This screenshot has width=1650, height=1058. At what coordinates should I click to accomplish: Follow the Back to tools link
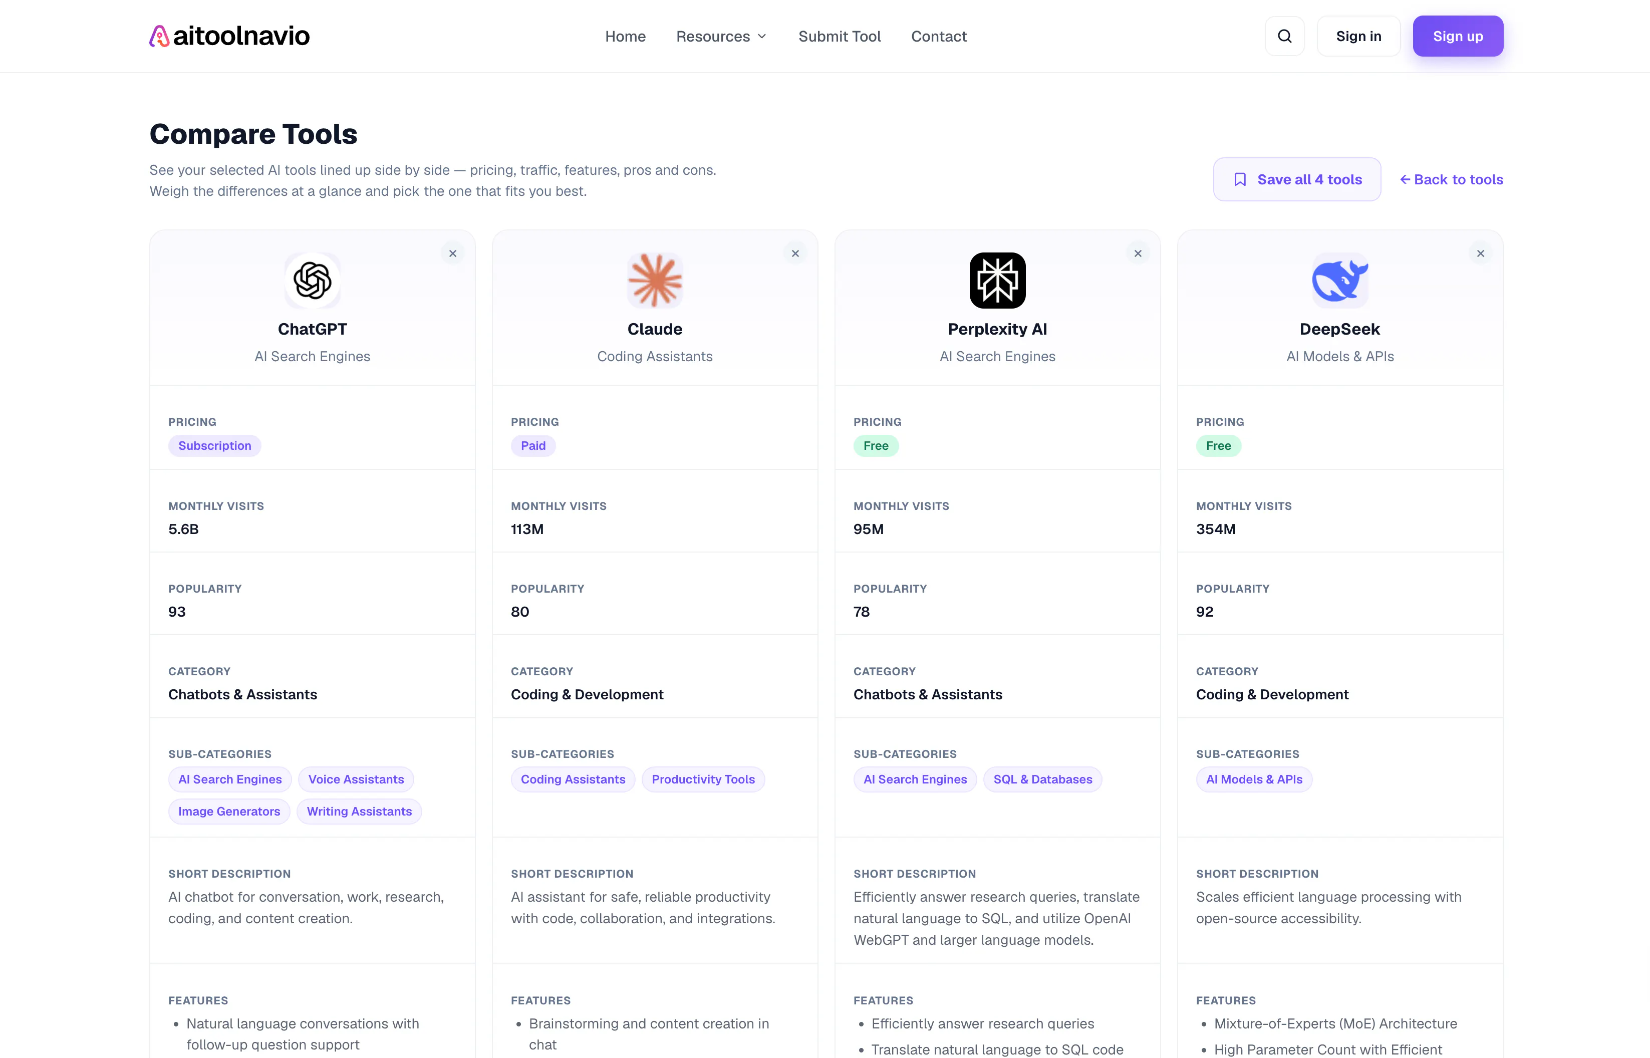[1452, 179]
